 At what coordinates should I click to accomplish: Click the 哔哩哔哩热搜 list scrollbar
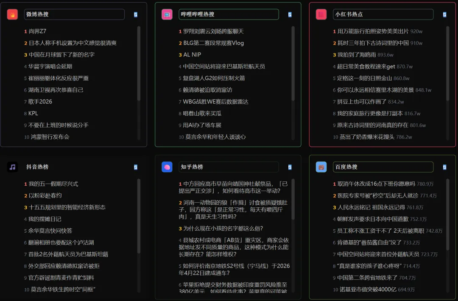pyautogui.click(x=293, y=64)
